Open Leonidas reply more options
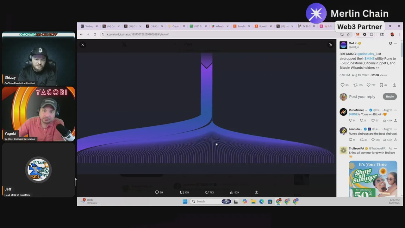 (x=396, y=129)
